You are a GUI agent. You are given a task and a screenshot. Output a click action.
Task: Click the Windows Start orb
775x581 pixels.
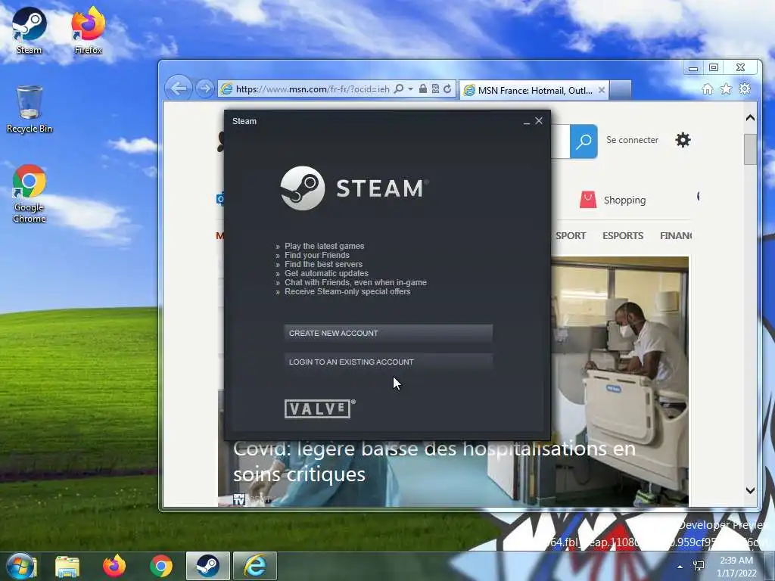point(20,566)
